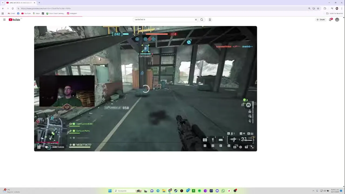Screen dimensions: 345x194
Task: Open the Gmail bookmark
Action: click(11, 13)
